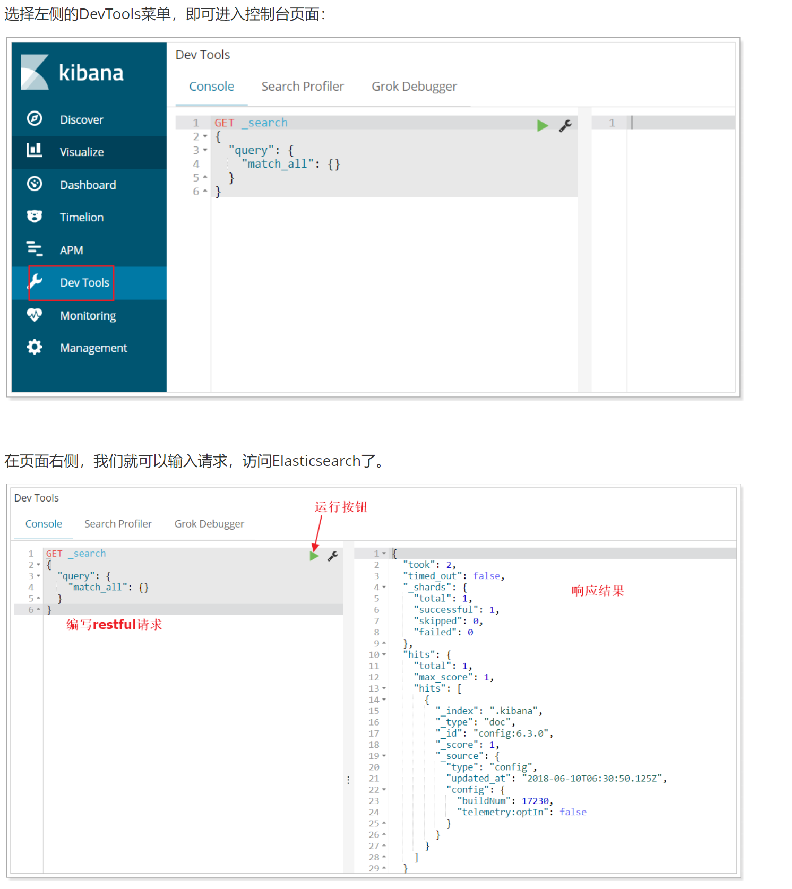The image size is (792, 889).
Task: Click the Management gear icon
Action: pos(35,347)
